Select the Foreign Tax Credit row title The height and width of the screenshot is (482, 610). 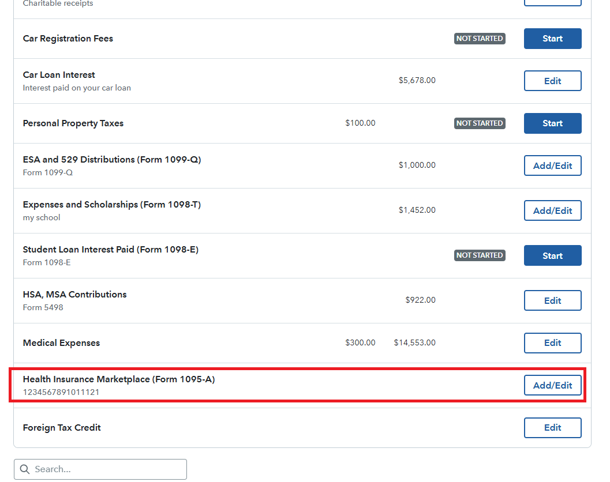point(62,428)
